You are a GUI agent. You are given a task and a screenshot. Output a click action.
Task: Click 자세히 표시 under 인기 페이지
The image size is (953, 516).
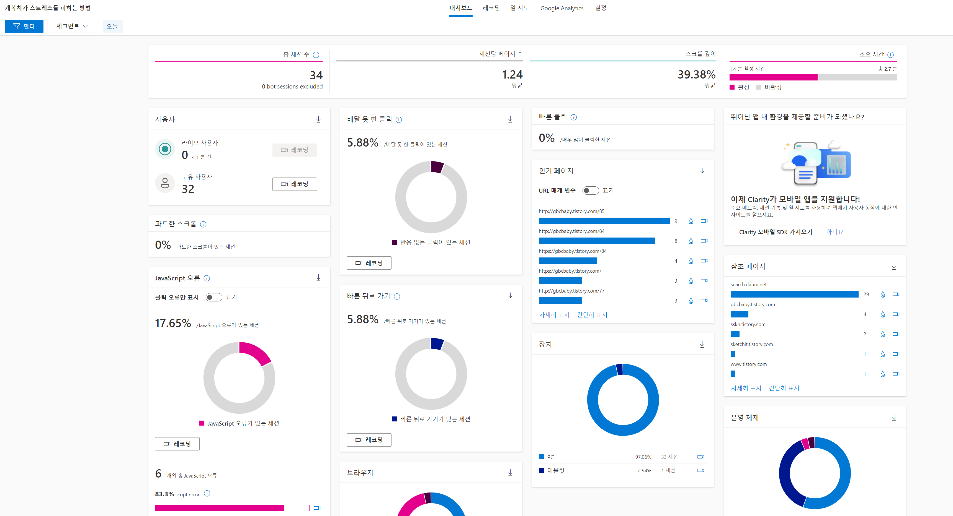[x=554, y=315]
